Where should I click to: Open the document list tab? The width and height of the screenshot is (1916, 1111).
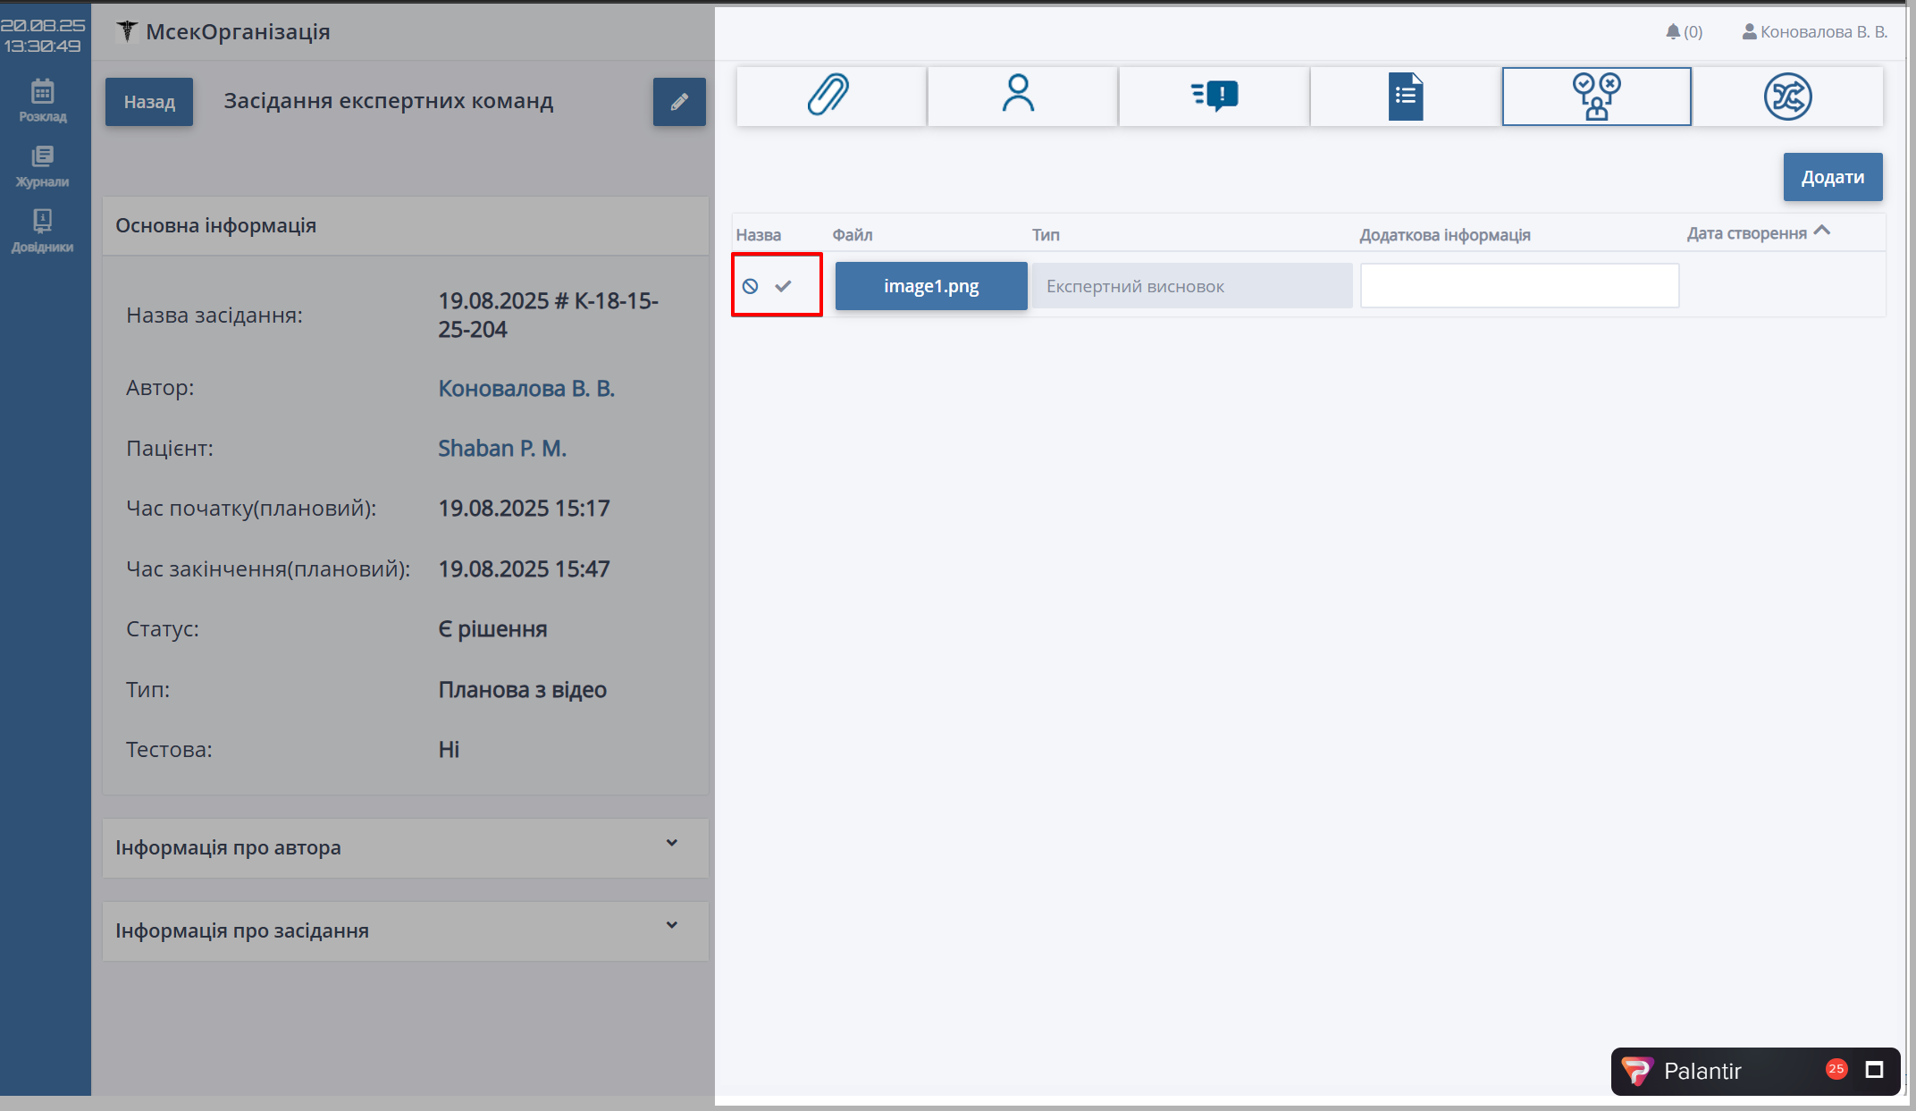tap(1405, 96)
